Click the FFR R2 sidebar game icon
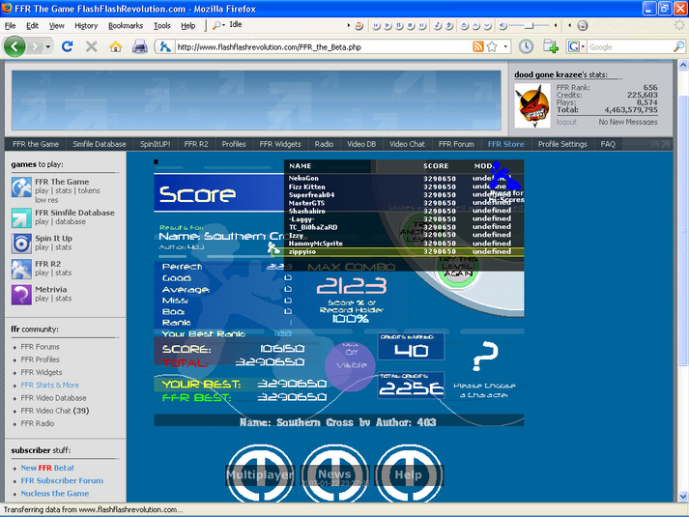The height and width of the screenshot is (517, 689). [x=21, y=269]
